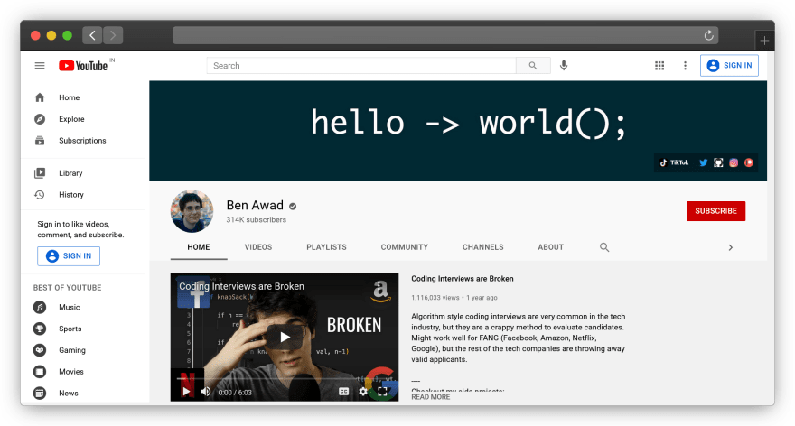
Task: Search within Ben Awad channel
Action: (x=604, y=247)
